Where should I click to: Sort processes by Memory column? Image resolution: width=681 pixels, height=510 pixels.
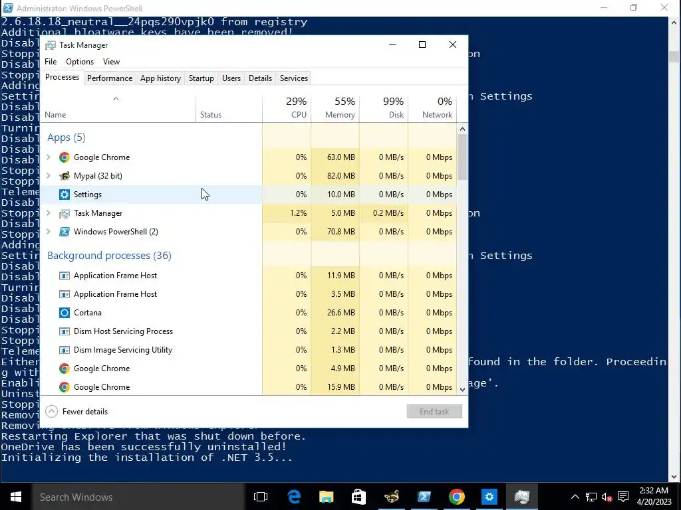click(335, 108)
